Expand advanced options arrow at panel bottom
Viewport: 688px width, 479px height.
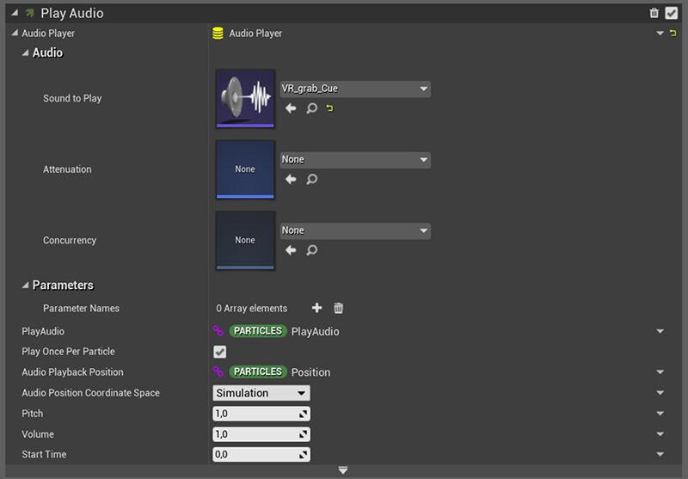pos(343,470)
